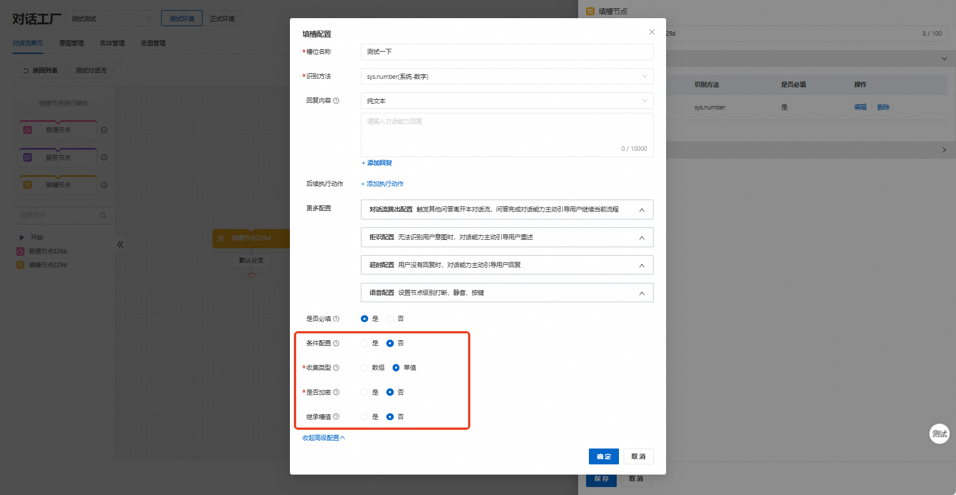
Task: Click the + 添加执行动作 link
Action: (x=382, y=184)
